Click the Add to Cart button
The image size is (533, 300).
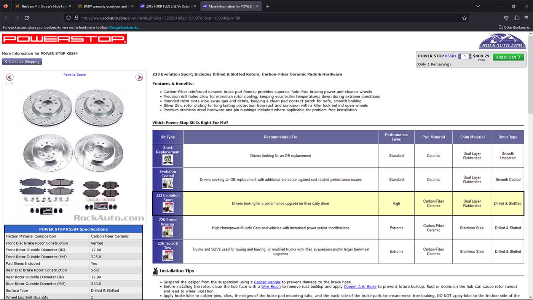click(x=508, y=57)
